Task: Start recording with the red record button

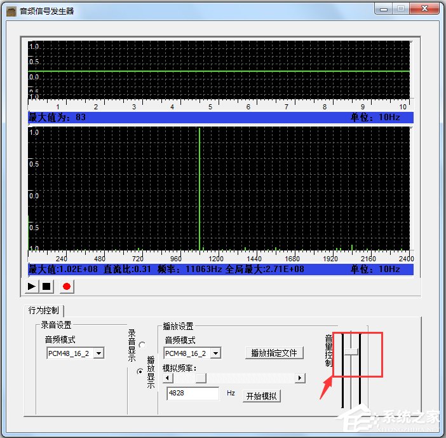Action: [66, 287]
